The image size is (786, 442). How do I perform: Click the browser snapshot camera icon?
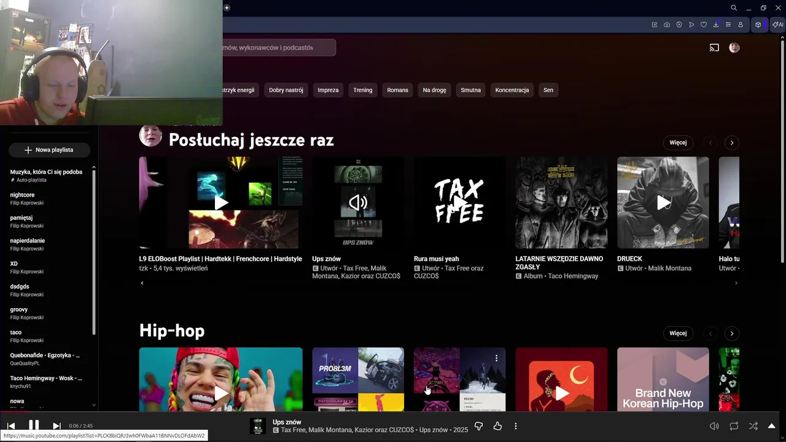tap(667, 25)
